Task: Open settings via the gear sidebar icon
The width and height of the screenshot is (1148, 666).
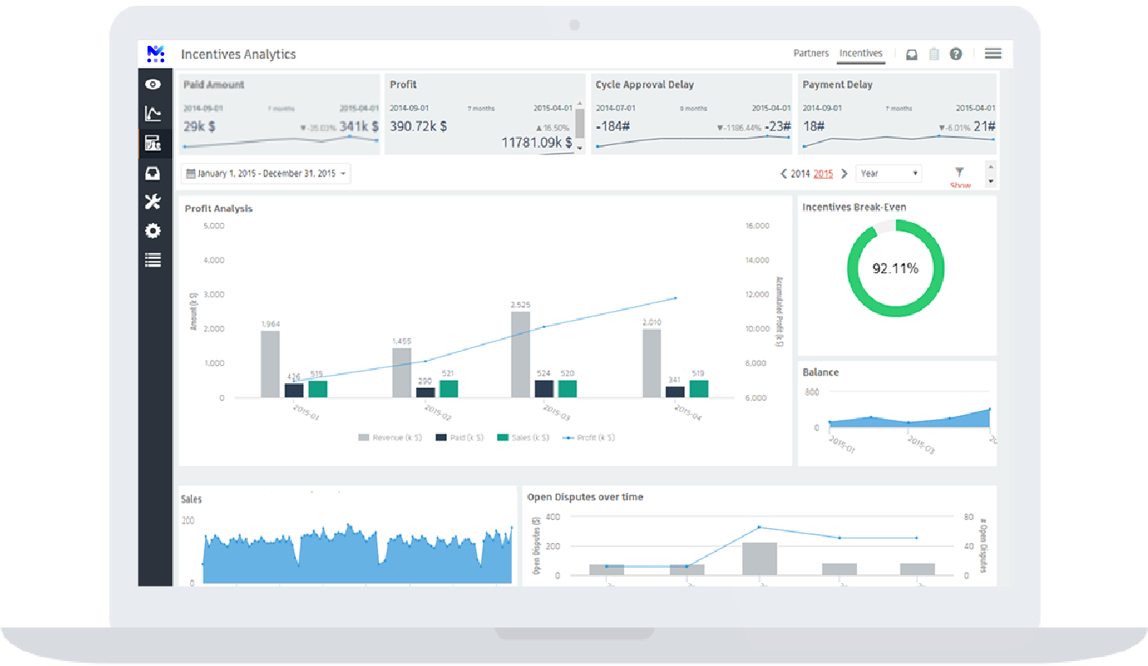Action: click(153, 230)
